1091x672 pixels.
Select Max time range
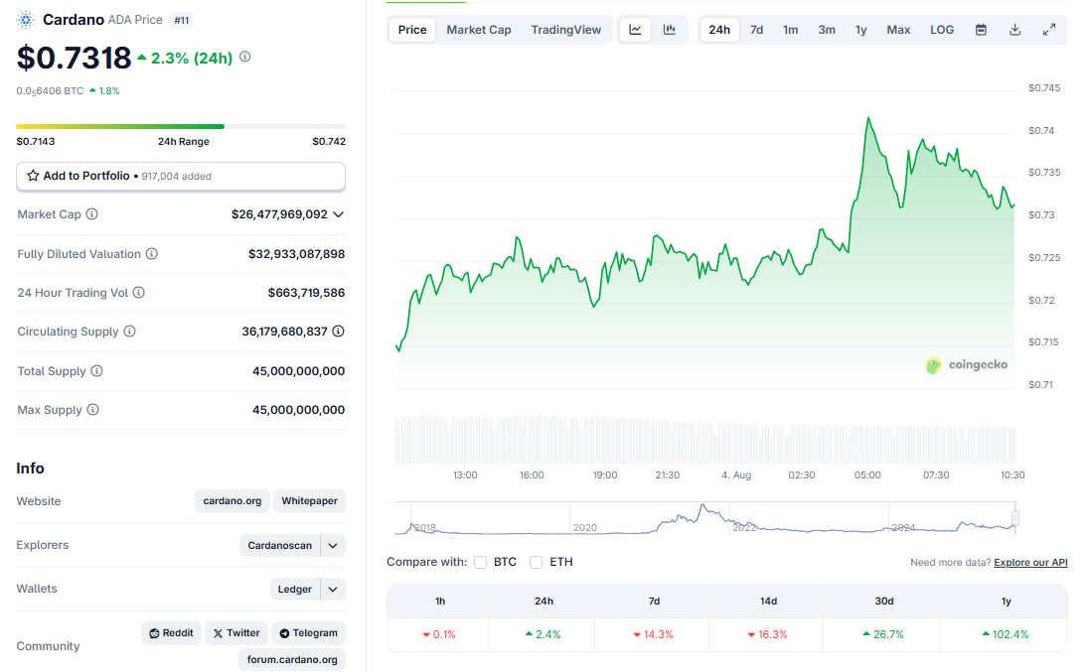[x=898, y=30]
